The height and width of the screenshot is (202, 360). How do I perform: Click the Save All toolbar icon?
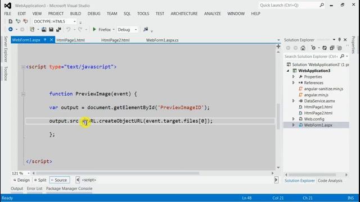[x=58, y=30]
